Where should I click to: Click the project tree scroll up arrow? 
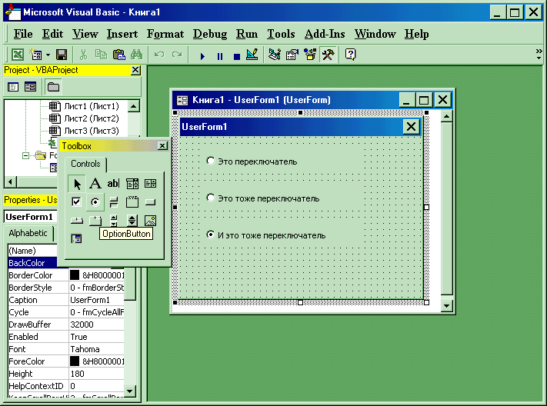point(133,105)
